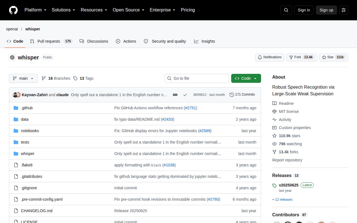Image resolution: width=357 pixels, height=223 pixels.
Task: Open pull request #2751 link
Action: pyautogui.click(x=190, y=108)
